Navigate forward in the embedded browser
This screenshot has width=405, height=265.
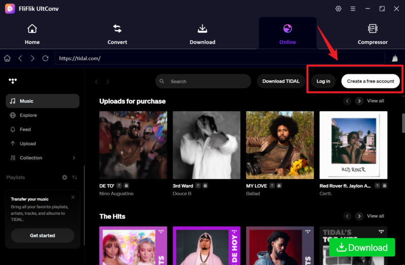pyautogui.click(x=32, y=58)
